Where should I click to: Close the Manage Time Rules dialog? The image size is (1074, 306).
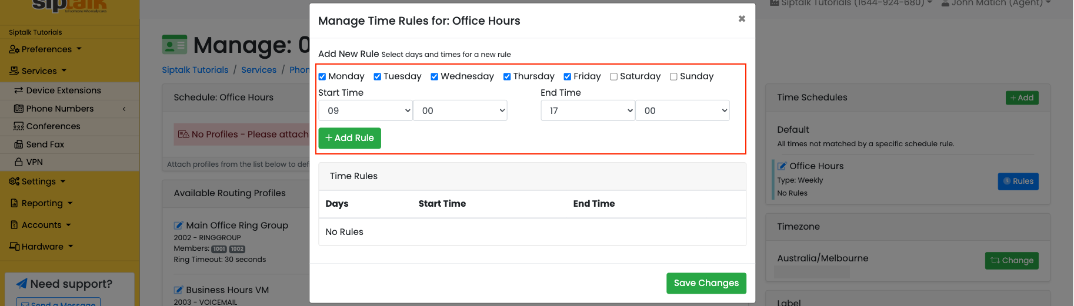tap(742, 19)
